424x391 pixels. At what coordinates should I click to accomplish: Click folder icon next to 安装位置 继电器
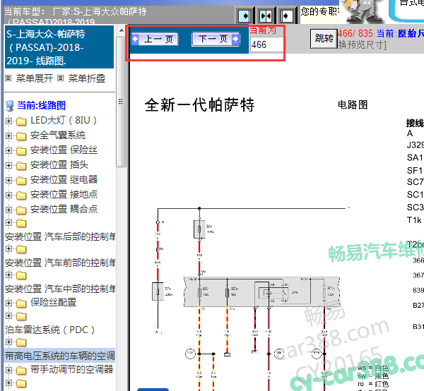point(21,181)
